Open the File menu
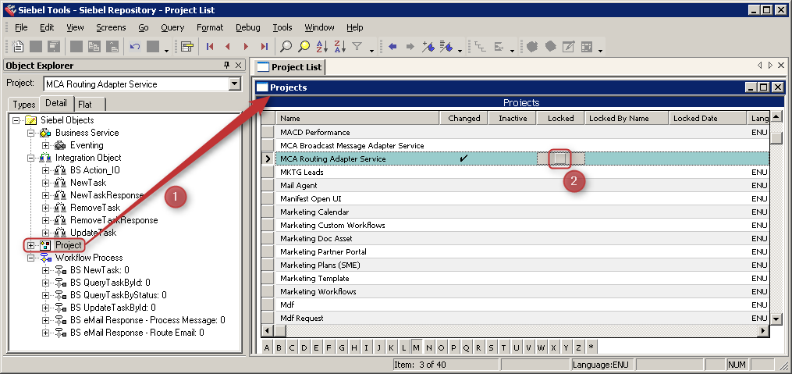Viewport: 792px width, 374px height. pos(21,27)
